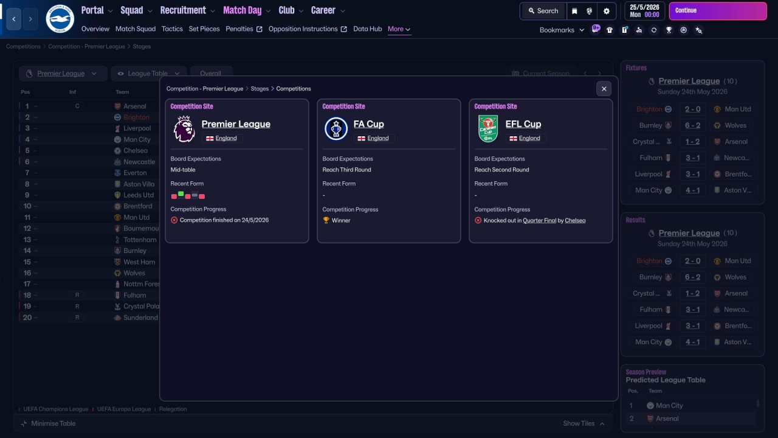Click the Arsenal crest in the league table

pos(117,106)
